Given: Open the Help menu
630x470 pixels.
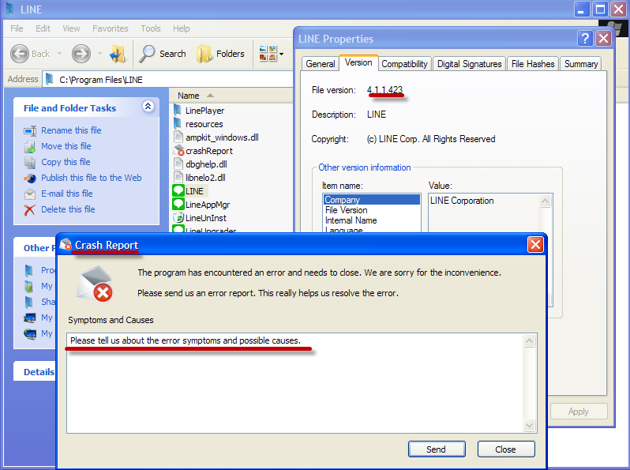Looking at the screenshot, I should 182,28.
